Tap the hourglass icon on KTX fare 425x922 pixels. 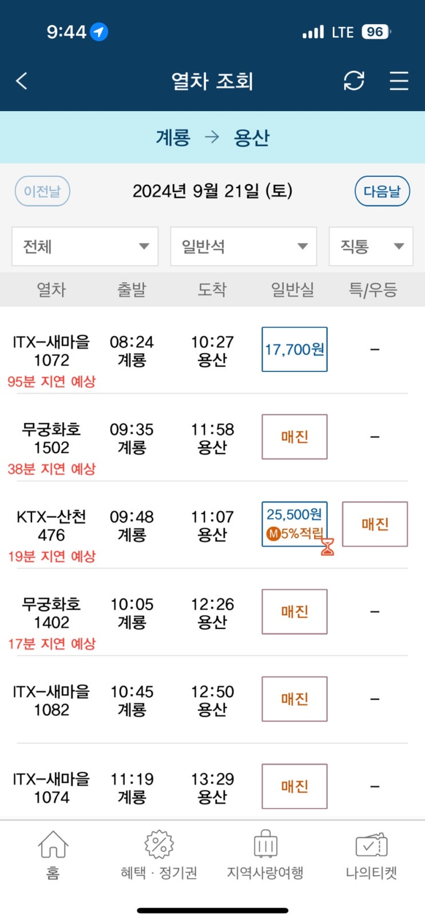click(x=327, y=547)
